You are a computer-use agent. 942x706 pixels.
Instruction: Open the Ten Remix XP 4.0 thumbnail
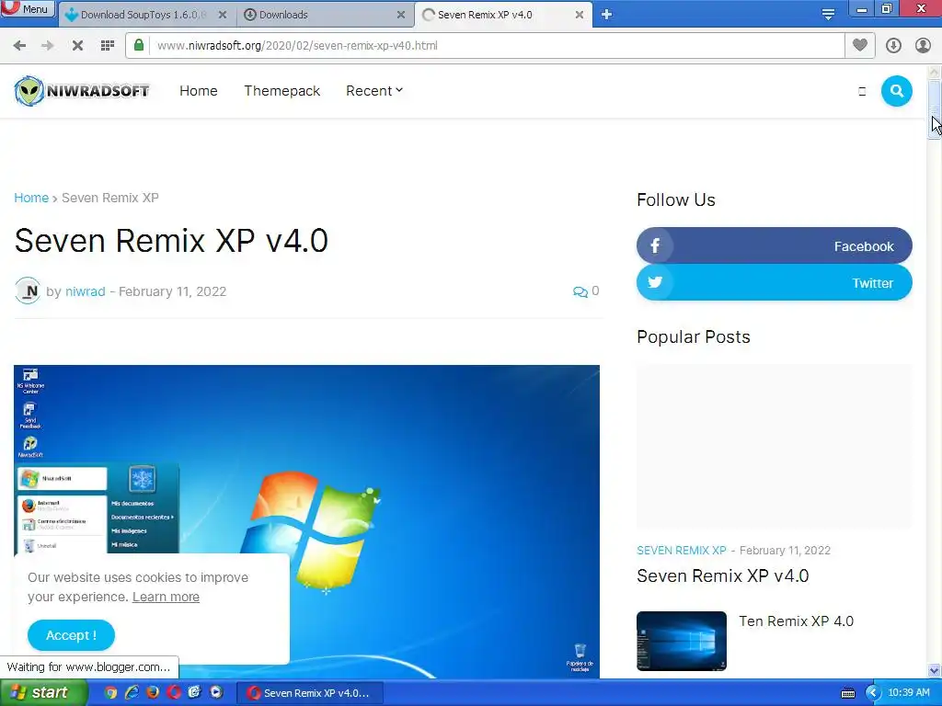click(682, 641)
